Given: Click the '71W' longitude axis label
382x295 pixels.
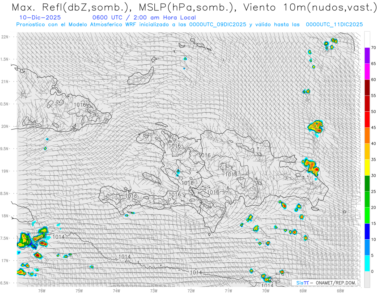Looking at the screenshot, I should [x=228, y=291].
